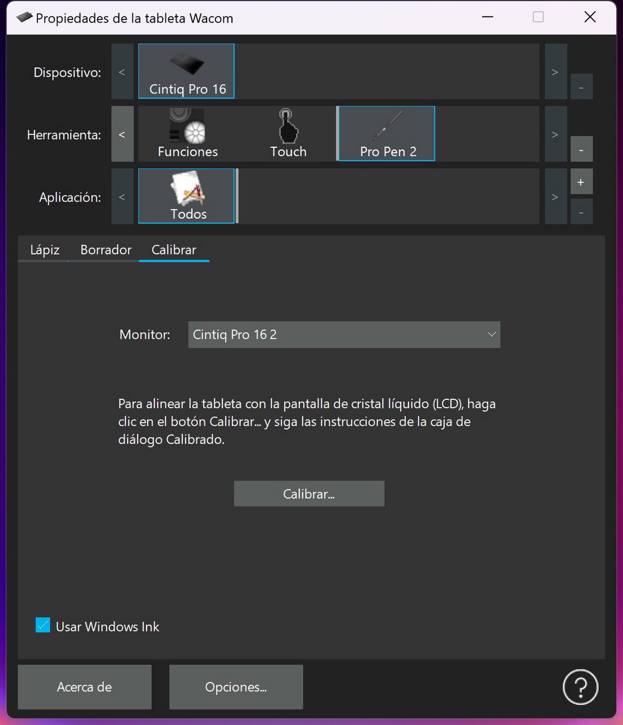
Task: Switch to the Borrador tab
Action: coord(106,250)
